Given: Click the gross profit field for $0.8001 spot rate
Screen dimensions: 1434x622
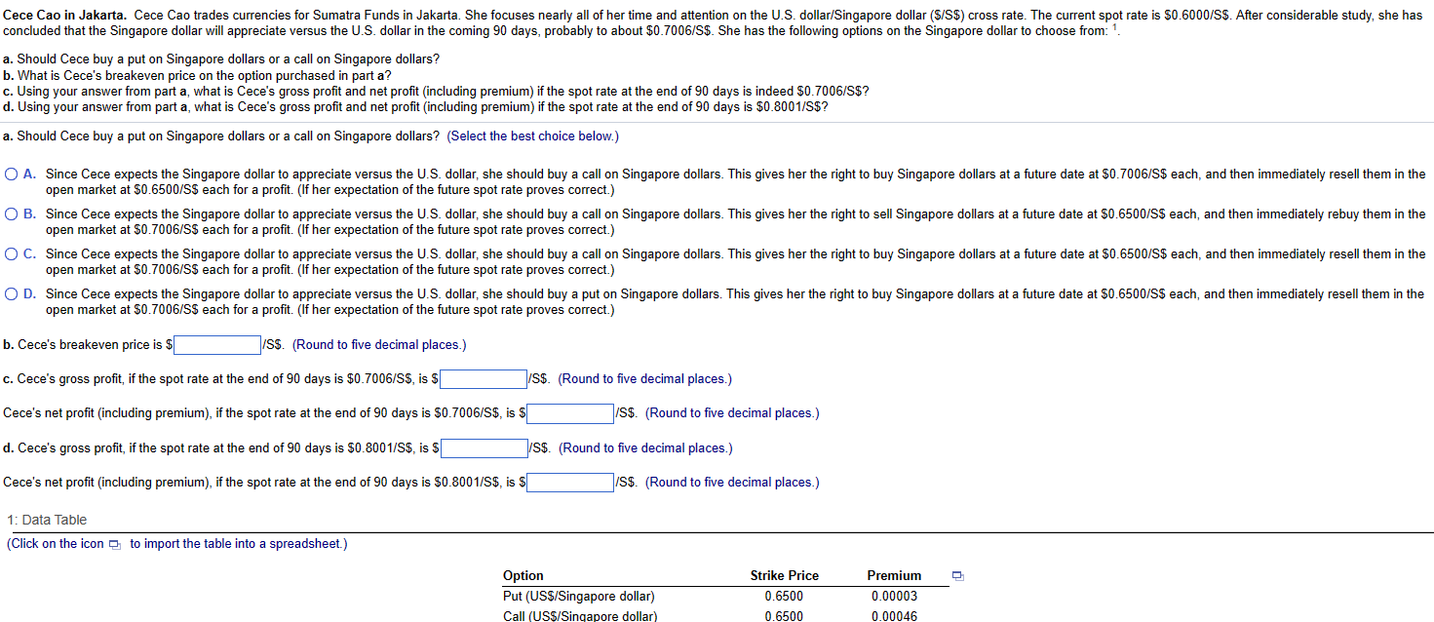Looking at the screenshot, I should pyautogui.click(x=484, y=447).
